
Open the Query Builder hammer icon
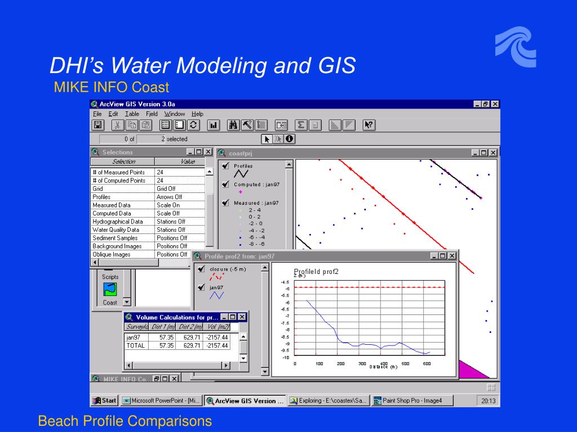click(x=247, y=125)
